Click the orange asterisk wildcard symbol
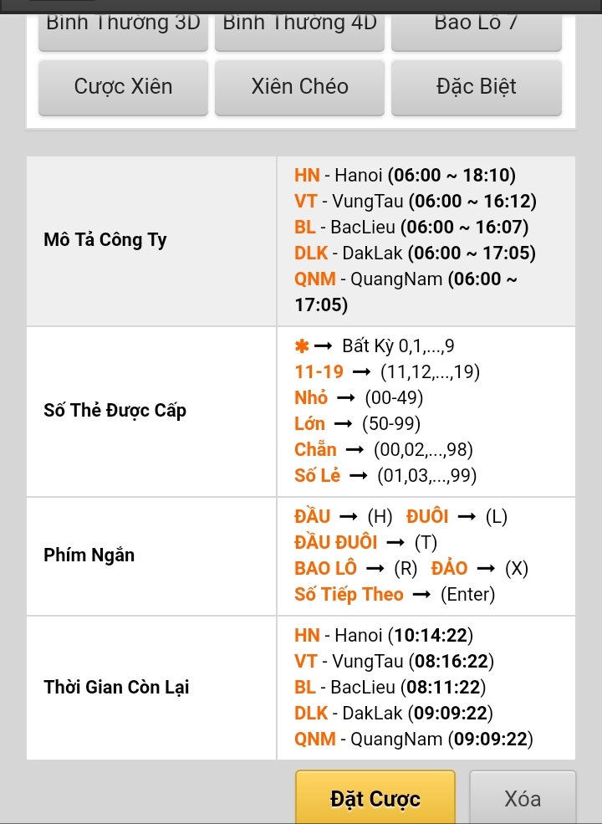The image size is (602, 824). pos(302,346)
